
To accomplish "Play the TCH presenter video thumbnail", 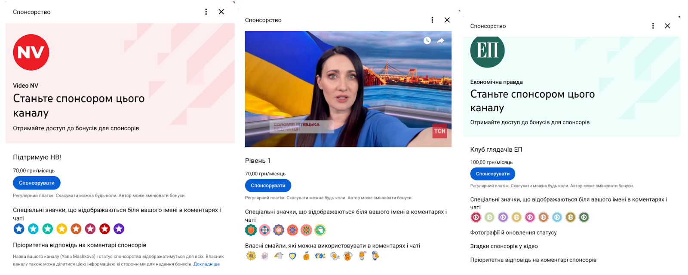I will pos(348,89).
